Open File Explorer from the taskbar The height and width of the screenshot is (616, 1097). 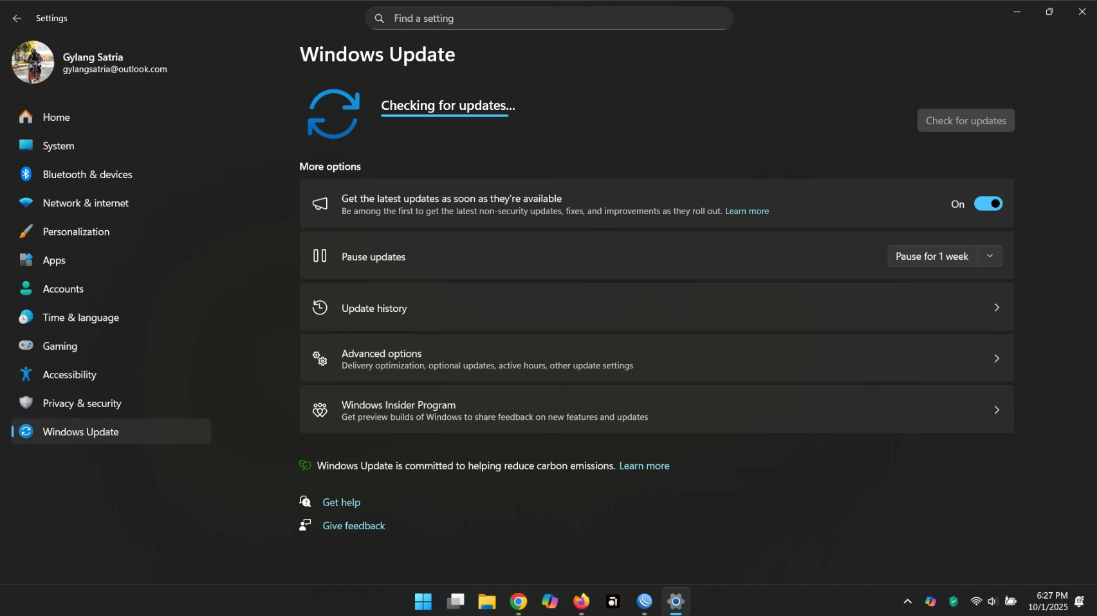click(486, 601)
